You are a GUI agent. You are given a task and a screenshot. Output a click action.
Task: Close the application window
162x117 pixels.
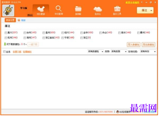[155, 2]
